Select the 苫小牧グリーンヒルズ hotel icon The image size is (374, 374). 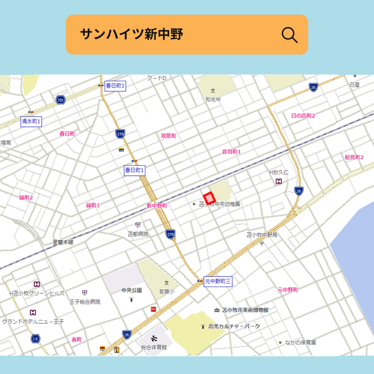(x=37, y=284)
